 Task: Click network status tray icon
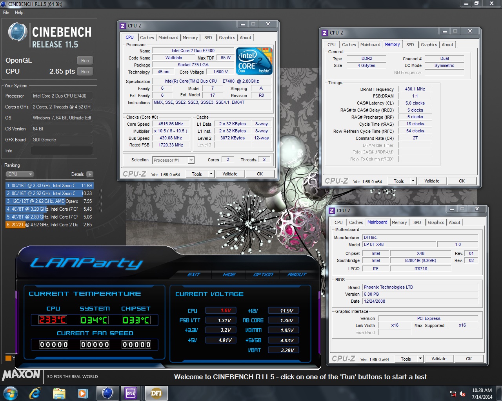453,394
